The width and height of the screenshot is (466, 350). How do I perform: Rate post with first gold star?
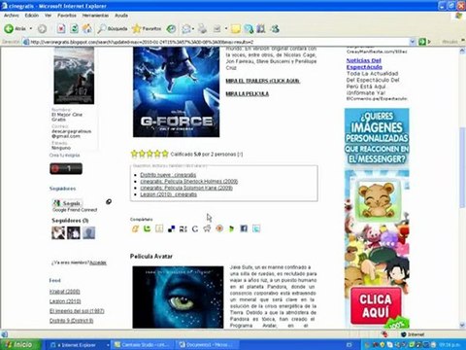134,154
